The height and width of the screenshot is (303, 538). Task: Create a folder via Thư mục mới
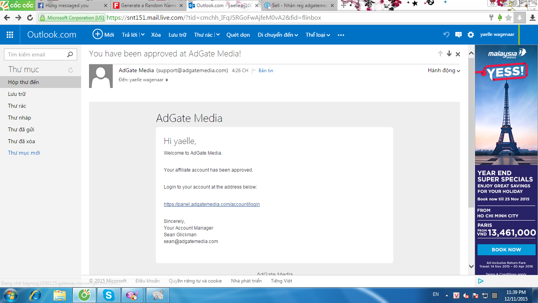24,153
